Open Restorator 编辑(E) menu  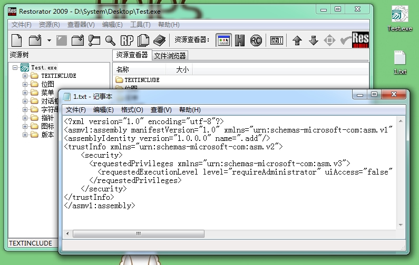[x=112, y=25]
